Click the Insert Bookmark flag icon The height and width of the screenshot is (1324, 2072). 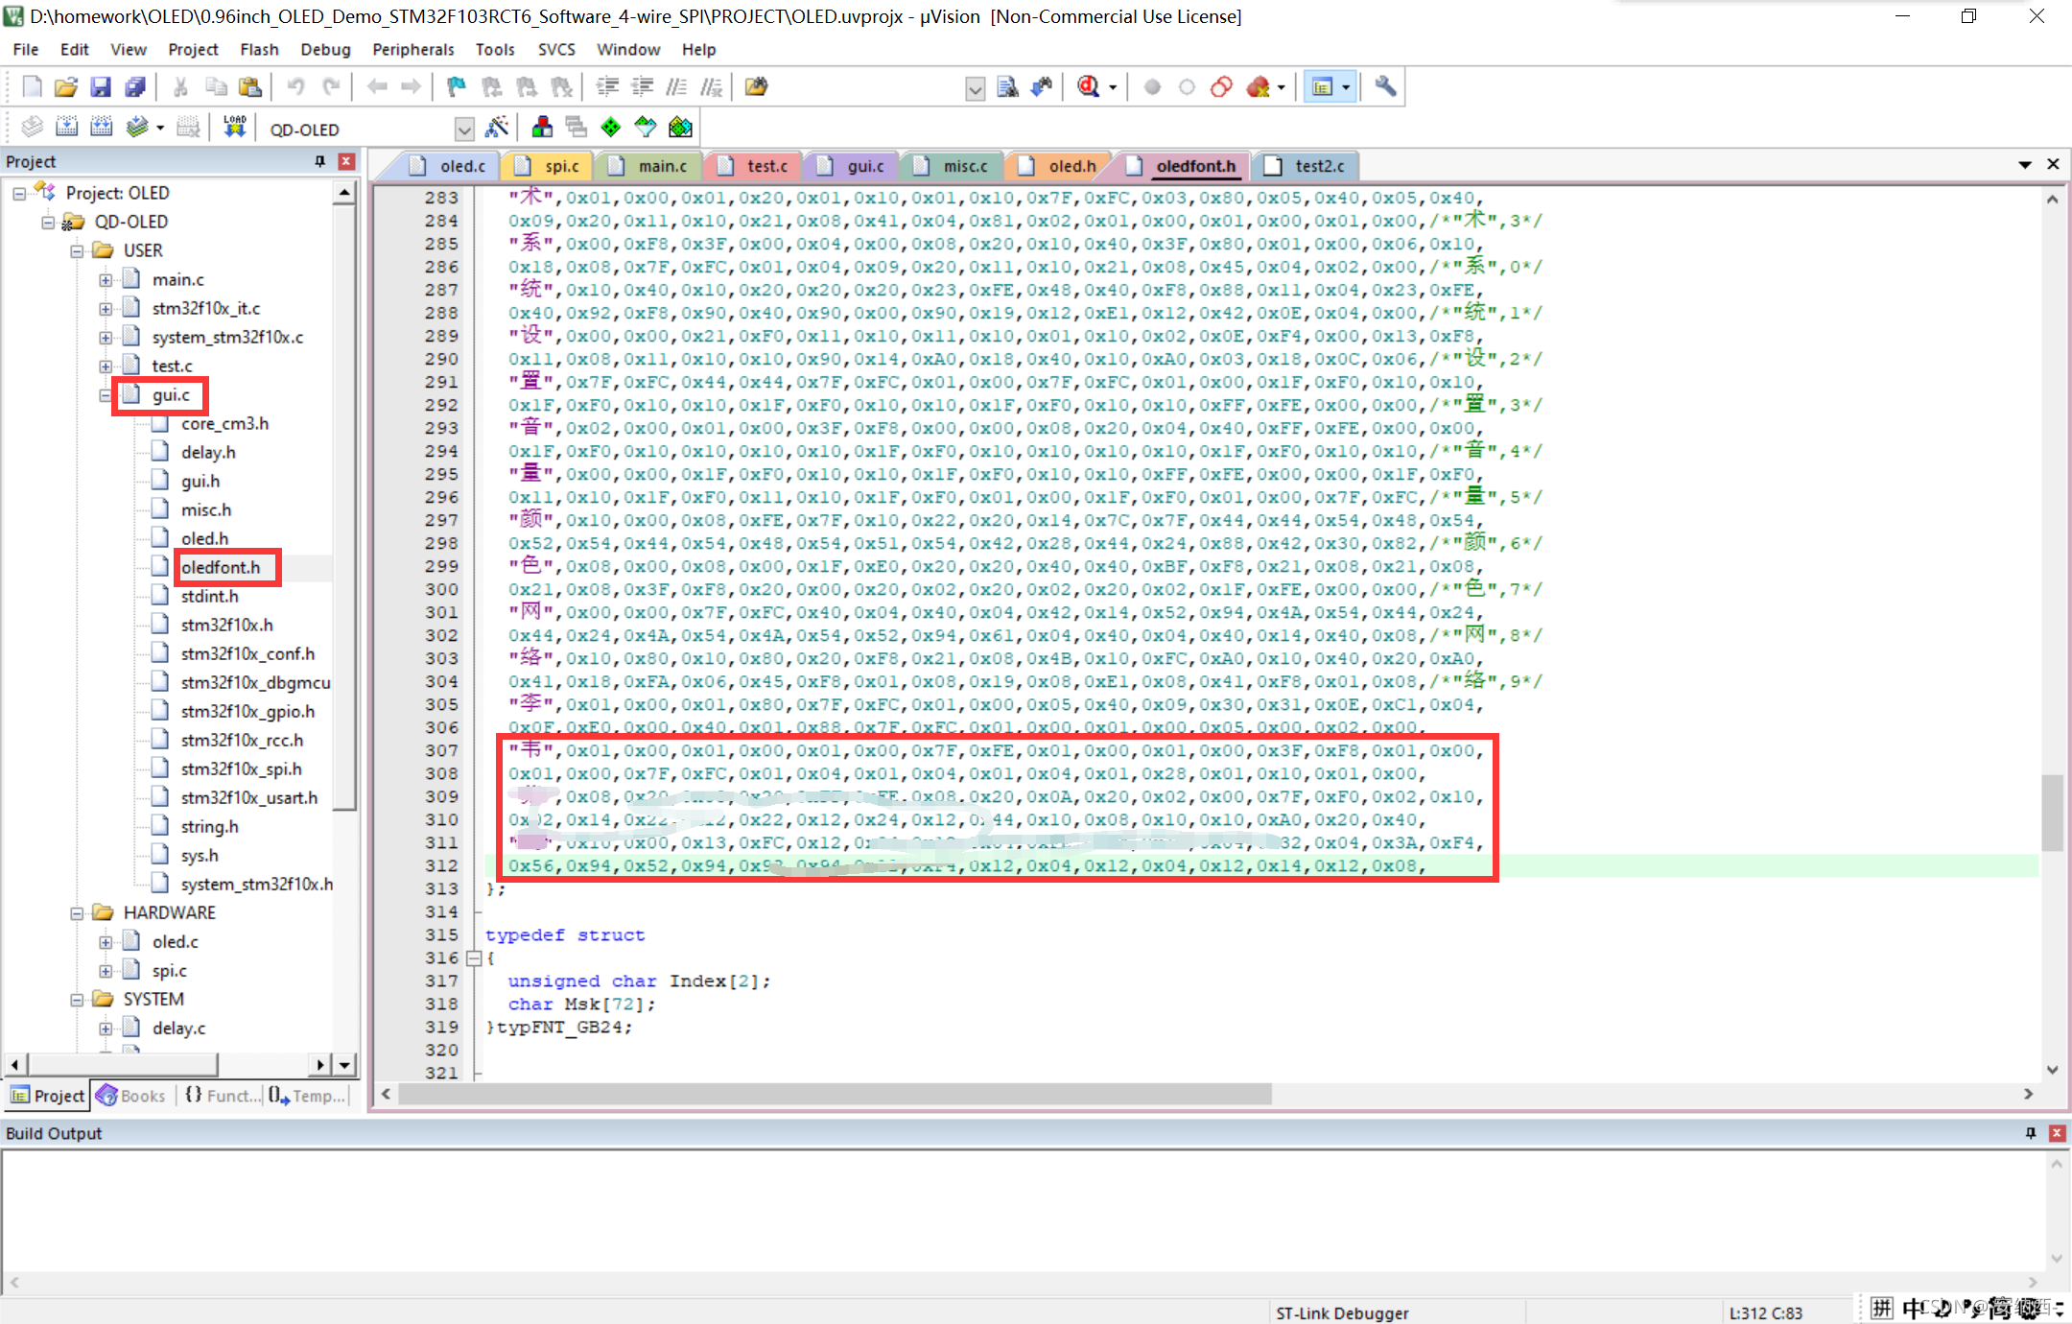click(x=457, y=87)
